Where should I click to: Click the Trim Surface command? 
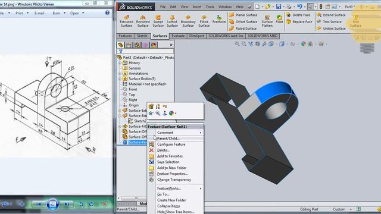(x=329, y=22)
